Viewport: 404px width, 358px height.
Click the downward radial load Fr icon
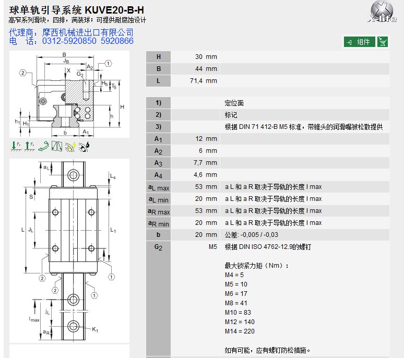point(16,147)
